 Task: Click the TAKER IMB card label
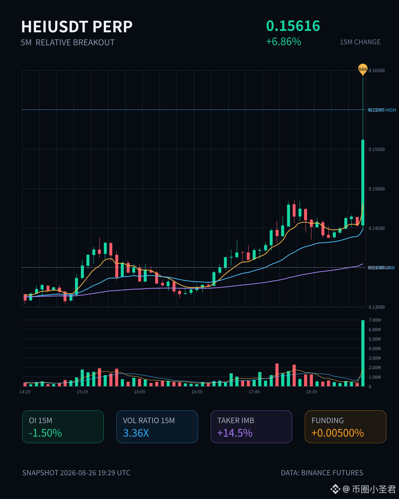point(236,421)
